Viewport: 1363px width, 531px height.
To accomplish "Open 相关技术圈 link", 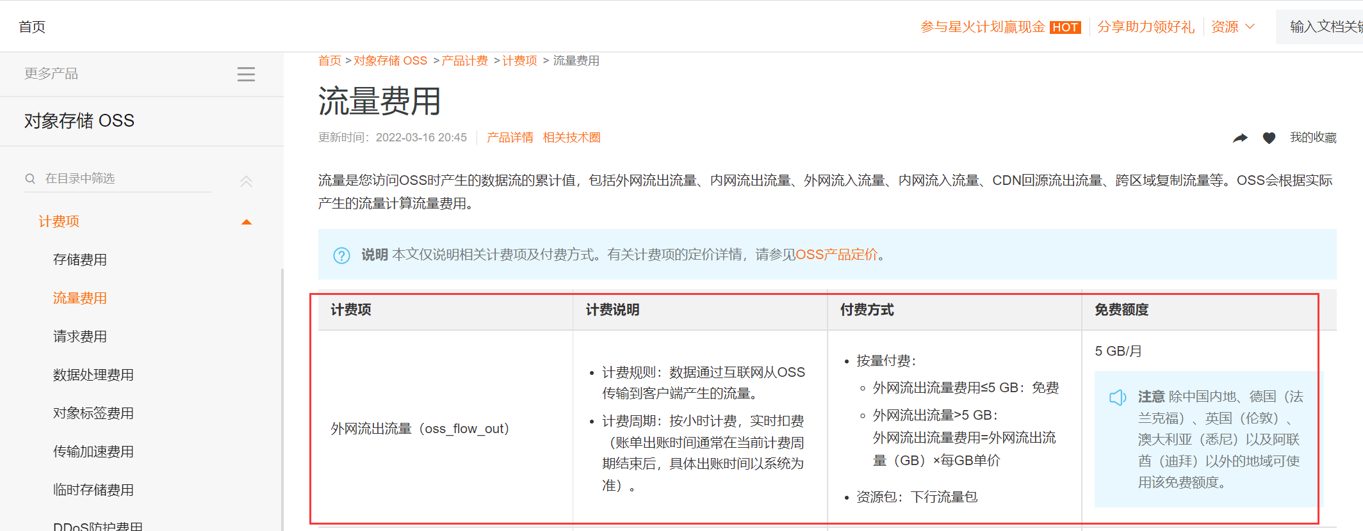I will pos(571,138).
